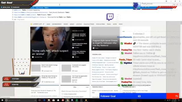Select the first poll radio option
182x102 pixels.
point(62,94)
